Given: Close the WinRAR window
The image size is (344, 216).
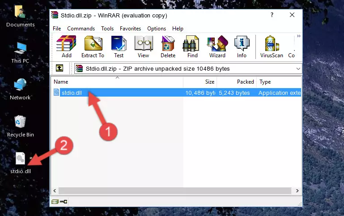Looking at the screenshot, I should (292, 15).
